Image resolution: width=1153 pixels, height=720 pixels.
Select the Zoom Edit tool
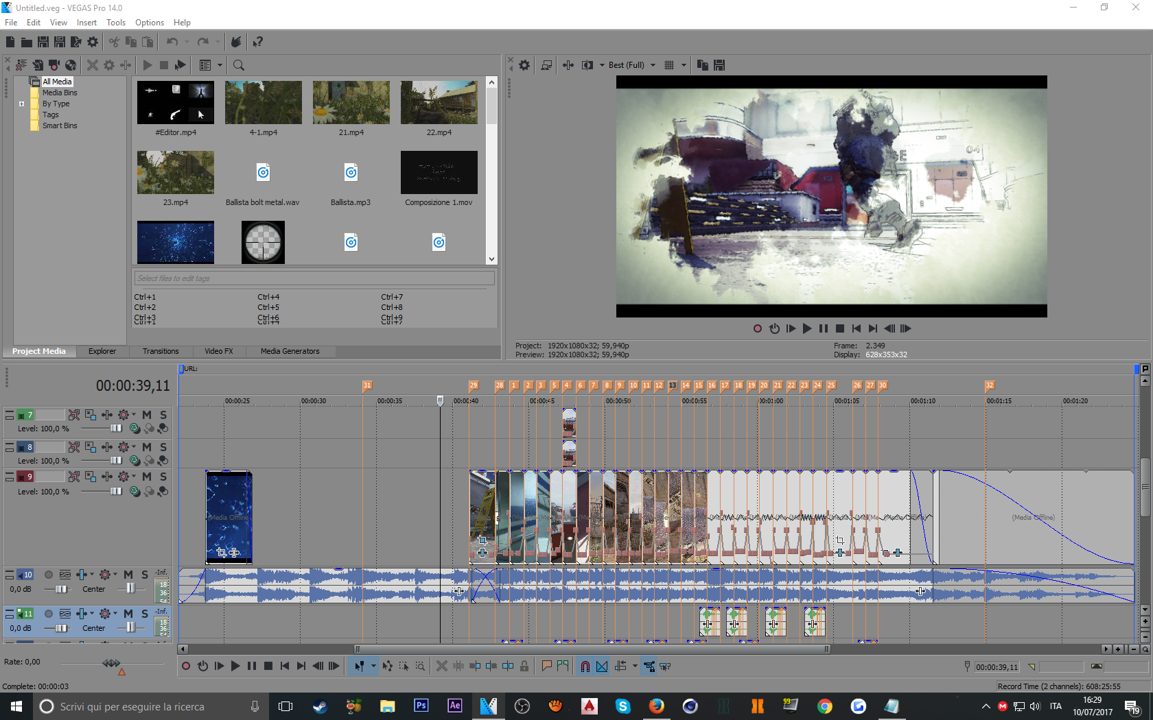point(420,666)
